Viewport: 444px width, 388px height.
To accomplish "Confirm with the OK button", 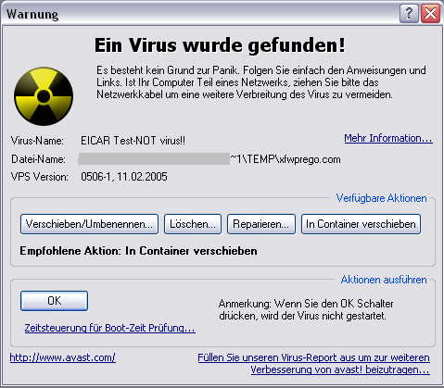I will coord(54,301).
